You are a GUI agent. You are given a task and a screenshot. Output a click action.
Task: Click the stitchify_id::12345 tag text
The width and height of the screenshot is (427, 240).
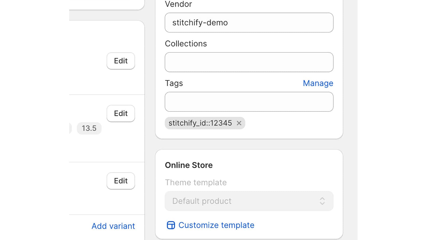pos(200,123)
